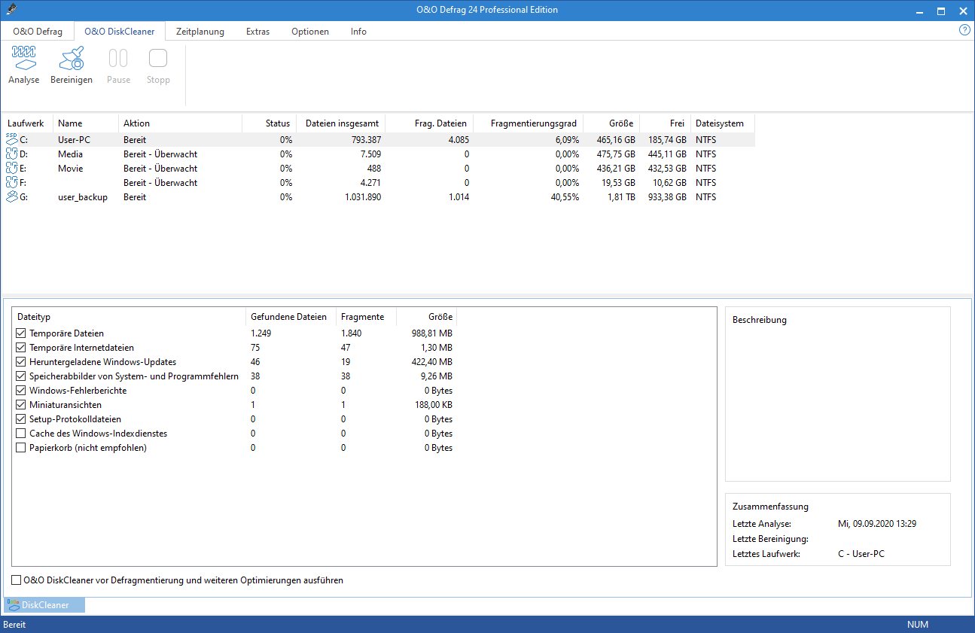The image size is (975, 633).
Task: Click the Bereinigen cleaning icon
Action: pos(72,59)
